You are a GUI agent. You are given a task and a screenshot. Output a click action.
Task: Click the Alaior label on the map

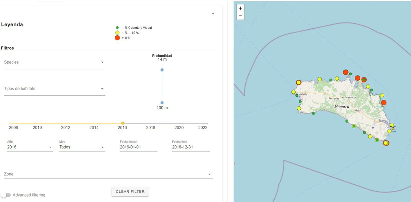click(x=358, y=111)
